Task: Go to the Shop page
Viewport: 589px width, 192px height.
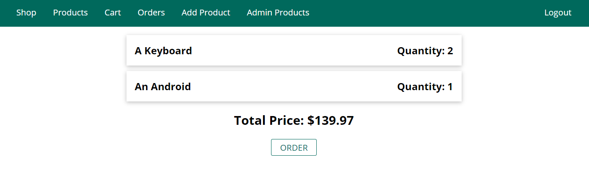Action: point(26,13)
